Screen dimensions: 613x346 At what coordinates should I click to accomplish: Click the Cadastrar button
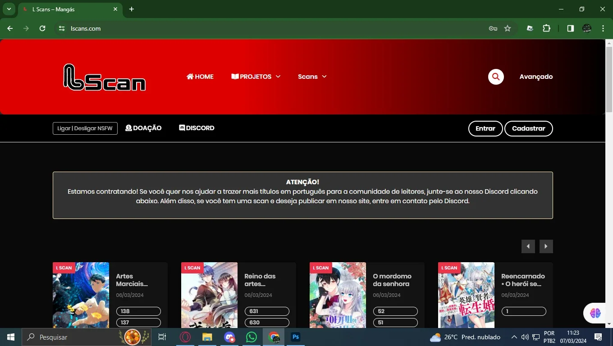(x=529, y=128)
